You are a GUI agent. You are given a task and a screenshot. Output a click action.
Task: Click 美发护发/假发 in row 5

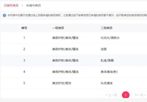(62, 83)
